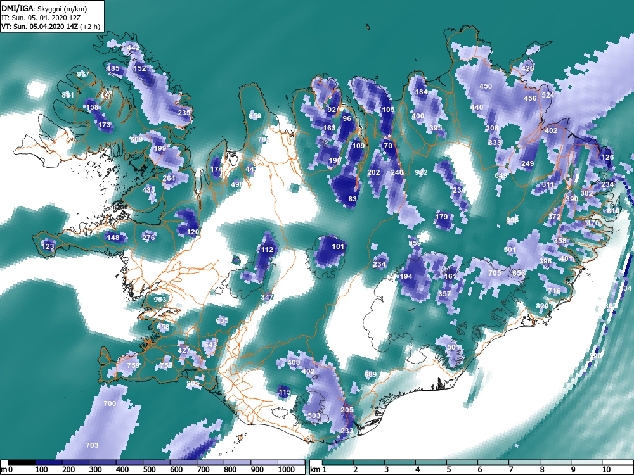Image resolution: width=634 pixels, height=475 pixels.
Task: Click the visibility value 205 on the map
Action: [x=347, y=410]
